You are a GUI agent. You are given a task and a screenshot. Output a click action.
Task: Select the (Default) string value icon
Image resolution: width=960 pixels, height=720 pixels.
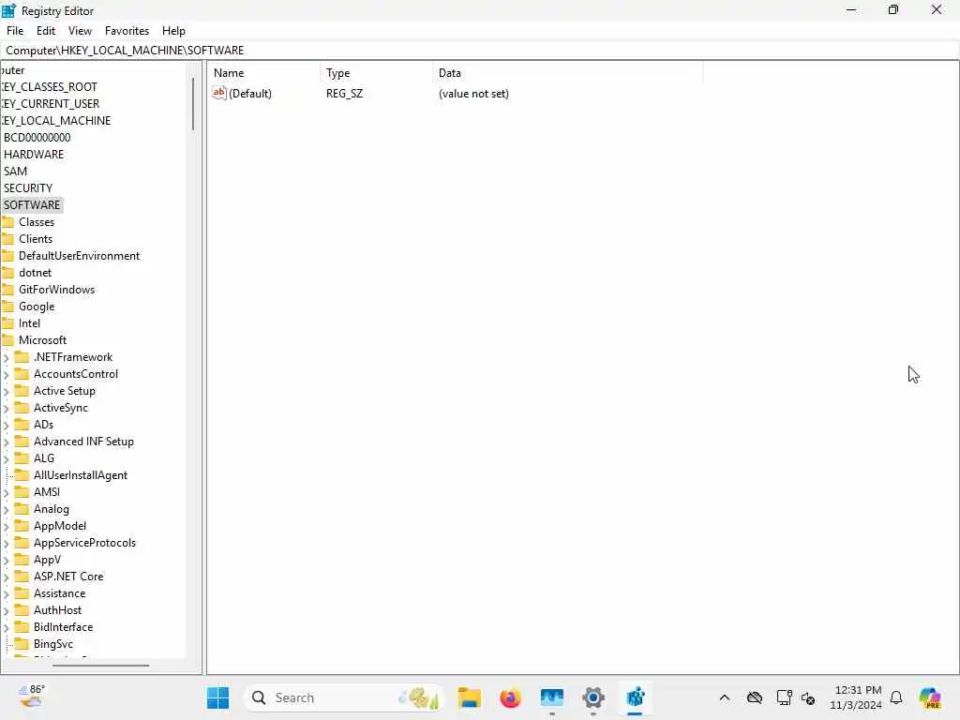(x=218, y=93)
